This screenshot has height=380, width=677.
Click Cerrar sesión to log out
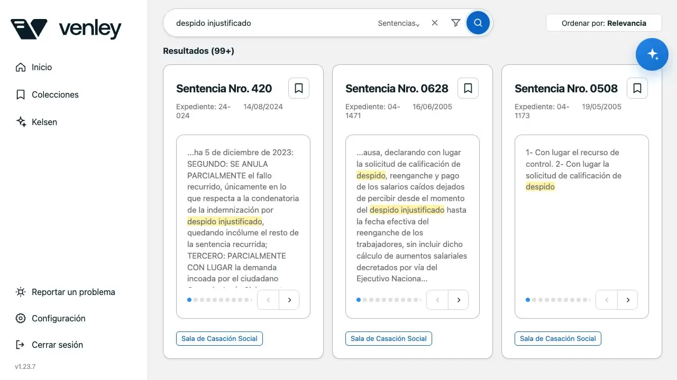point(50,345)
